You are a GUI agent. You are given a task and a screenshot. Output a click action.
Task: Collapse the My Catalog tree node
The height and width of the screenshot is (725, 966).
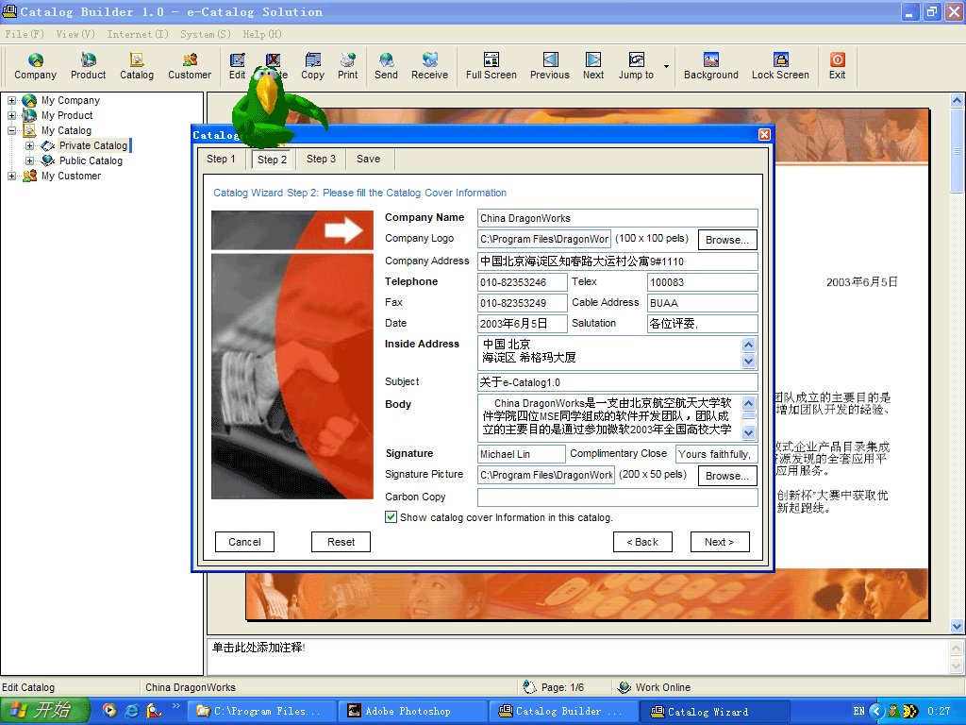click(11, 130)
